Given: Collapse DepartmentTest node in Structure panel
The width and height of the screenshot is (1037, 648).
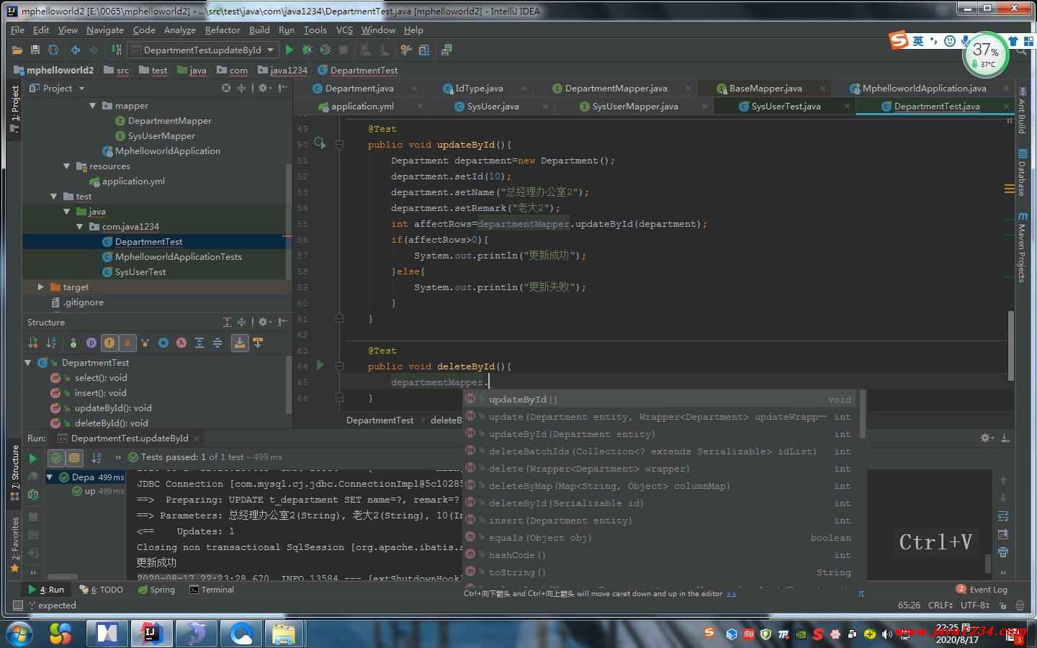Looking at the screenshot, I should point(27,363).
